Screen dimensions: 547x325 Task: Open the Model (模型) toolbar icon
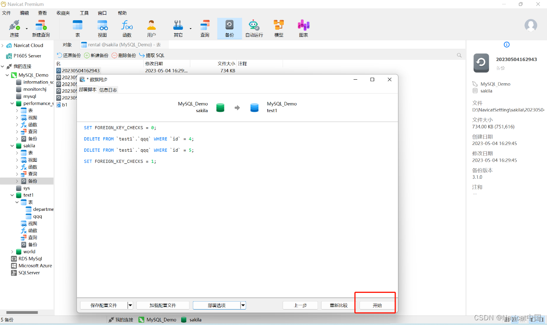(279, 25)
